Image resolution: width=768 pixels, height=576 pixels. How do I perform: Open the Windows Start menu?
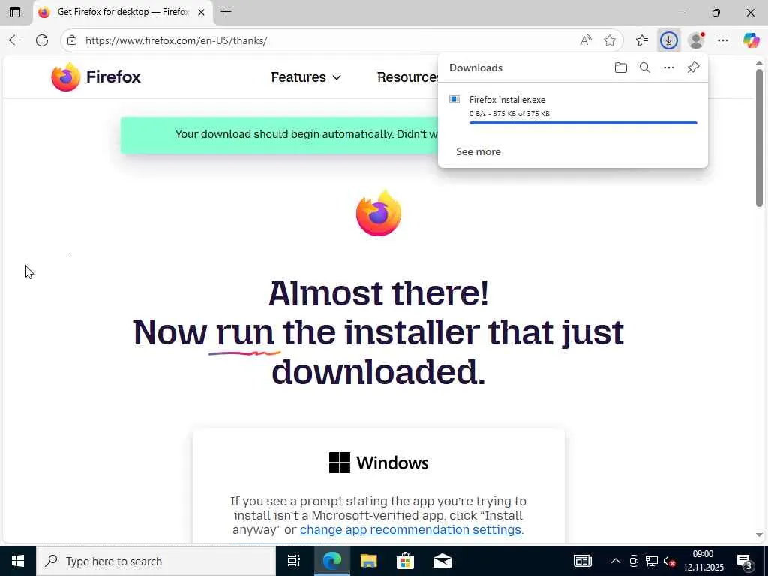point(18,561)
